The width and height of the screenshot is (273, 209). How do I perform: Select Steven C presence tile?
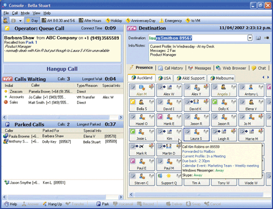pyautogui.click(x=142, y=179)
